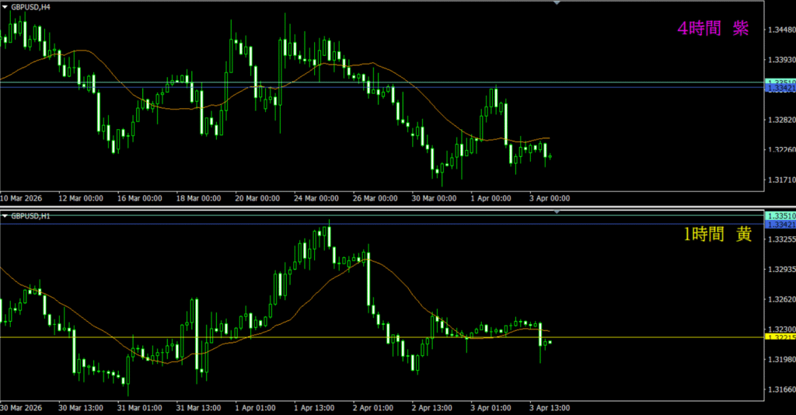Click the 30 Mar 00:00 time label

pyautogui.click(x=434, y=198)
